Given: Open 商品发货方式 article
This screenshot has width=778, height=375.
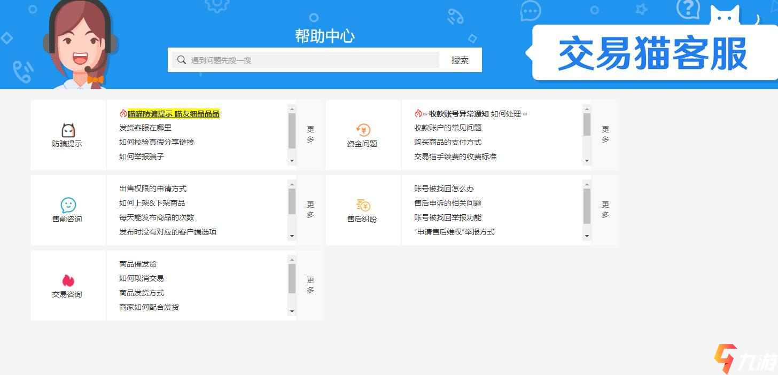Looking at the screenshot, I should click(x=142, y=293).
